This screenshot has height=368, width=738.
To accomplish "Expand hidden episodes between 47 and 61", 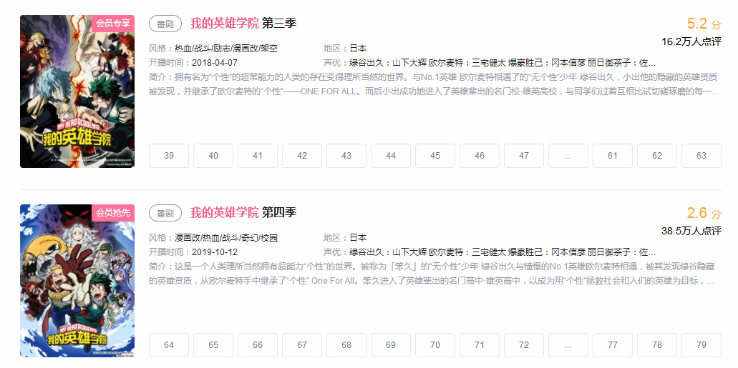I will (568, 156).
